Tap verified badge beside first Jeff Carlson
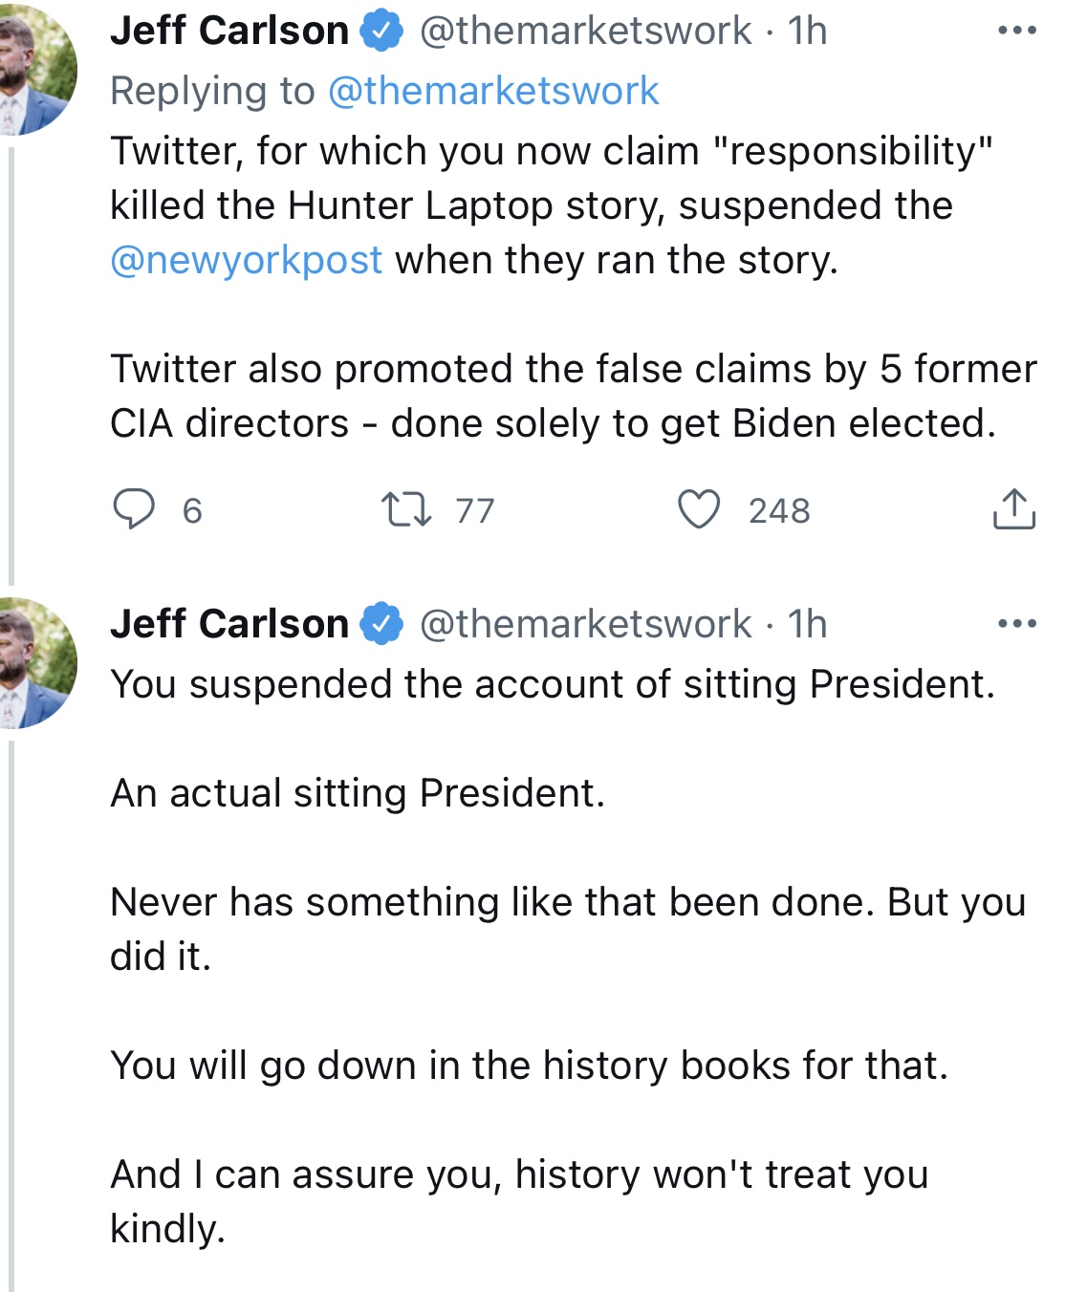The width and height of the screenshot is (1087, 1292). pyautogui.click(x=381, y=32)
